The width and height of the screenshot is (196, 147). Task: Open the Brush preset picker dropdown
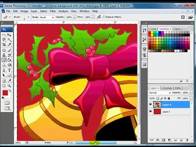[x=28, y=17]
